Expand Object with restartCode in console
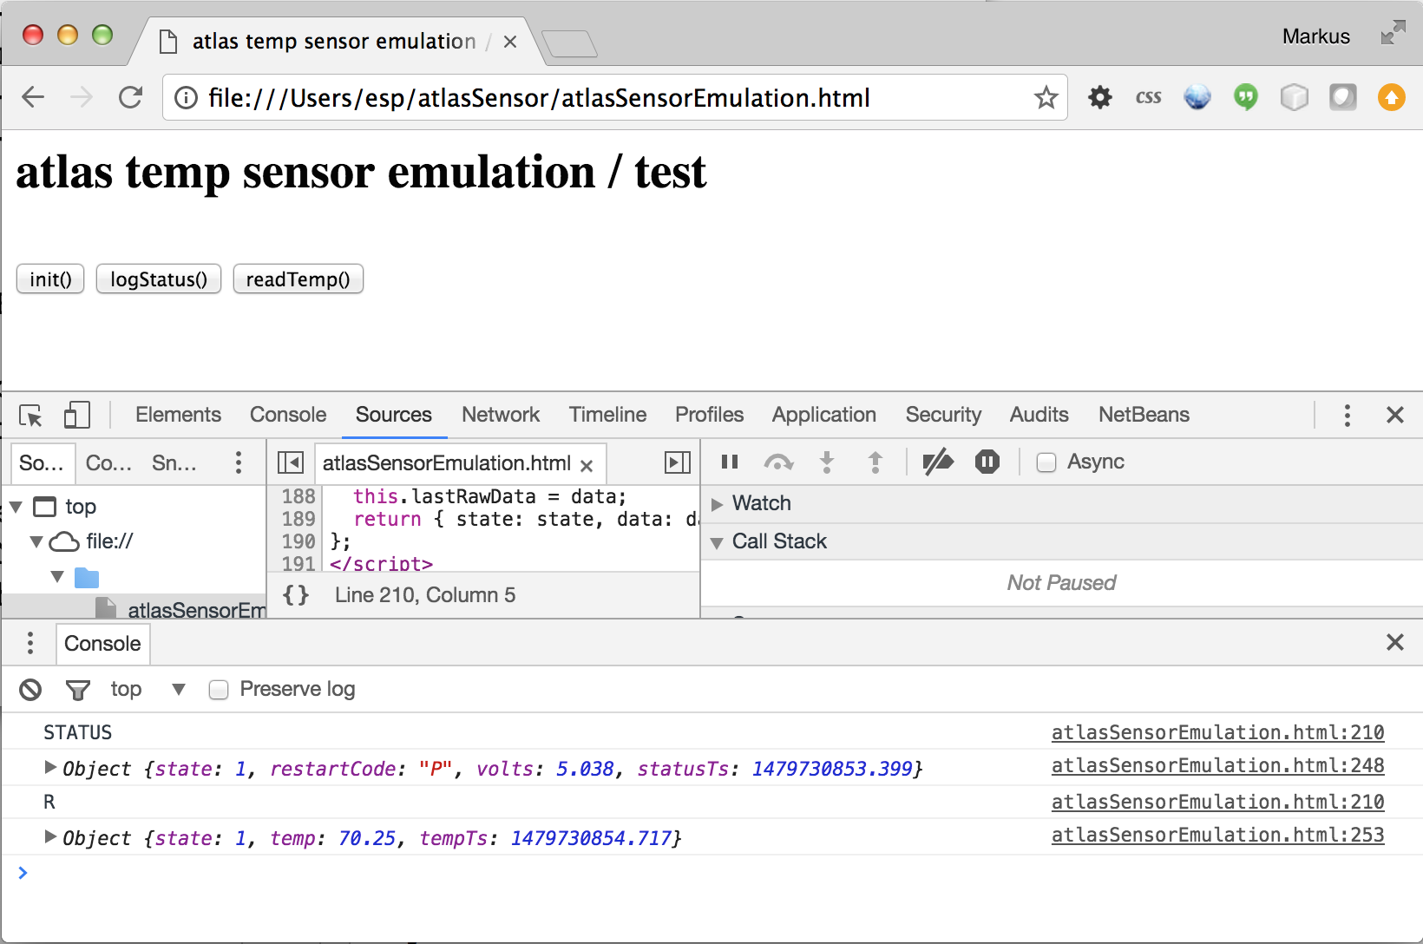The height and width of the screenshot is (944, 1423). 50,767
